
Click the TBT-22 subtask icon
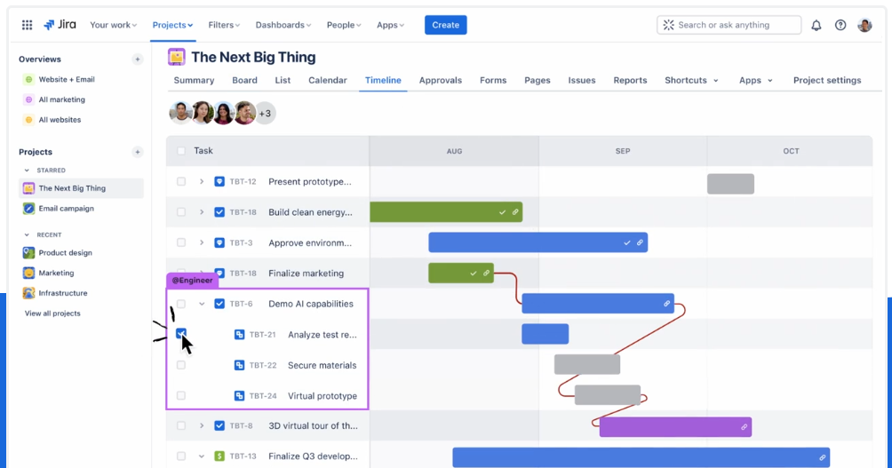coord(240,365)
